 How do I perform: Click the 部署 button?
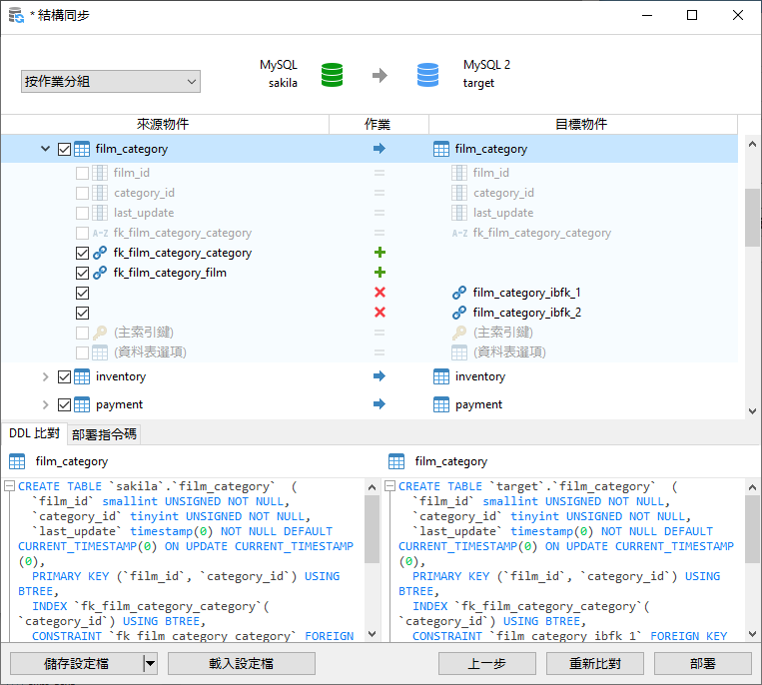(x=702, y=663)
